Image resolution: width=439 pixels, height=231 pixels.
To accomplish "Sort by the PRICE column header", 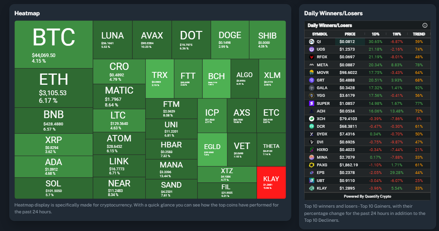I will [350, 34].
